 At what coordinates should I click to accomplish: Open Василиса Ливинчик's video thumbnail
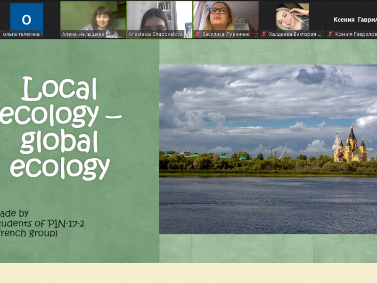(x=226, y=17)
